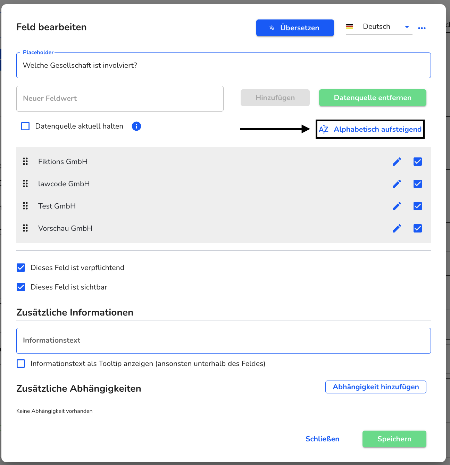This screenshot has height=465, width=450.
Task: Click the German flag icon
Action: tap(350, 26)
